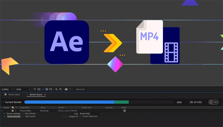The height and width of the screenshot is (127, 223).
Task: Click the Show Snapshot icon
Action: 70,89
